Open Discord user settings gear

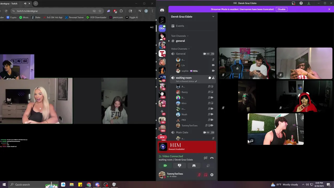point(212,175)
